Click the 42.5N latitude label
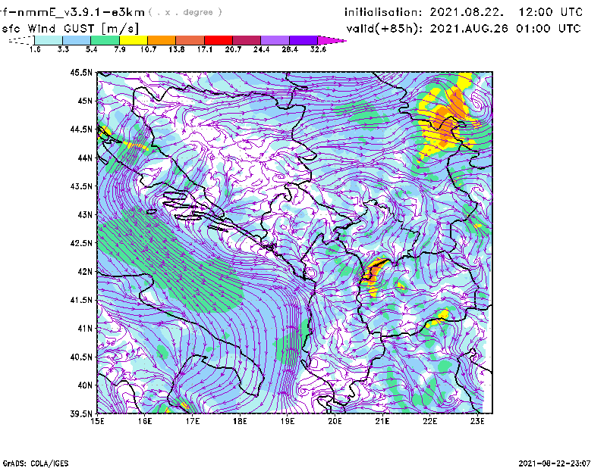607x468 pixels. (x=81, y=243)
